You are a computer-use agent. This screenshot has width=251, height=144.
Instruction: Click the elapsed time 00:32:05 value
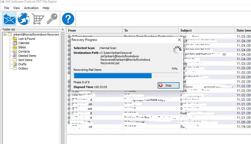coord(101,87)
